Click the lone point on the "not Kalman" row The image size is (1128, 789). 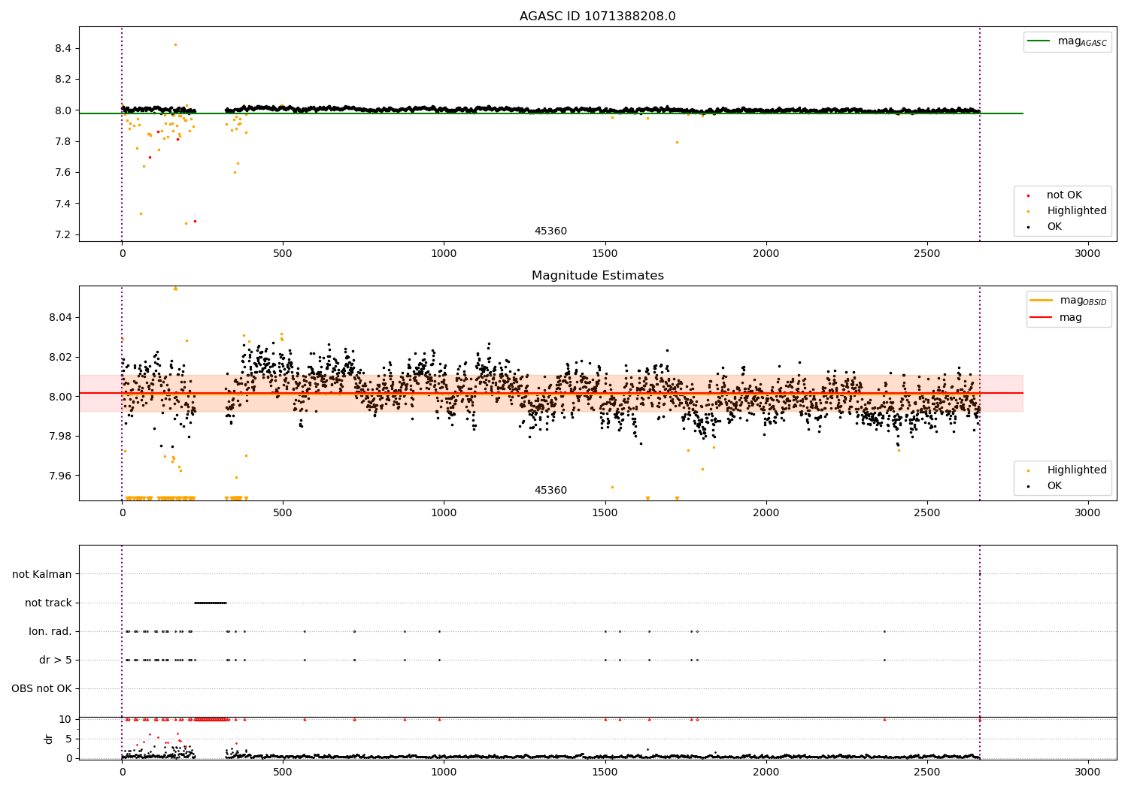(979, 574)
